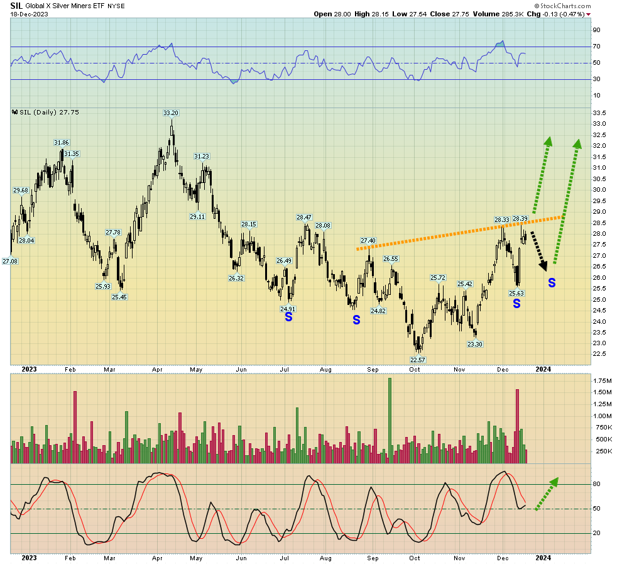622x564 pixels.
Task: Click the StockCharts.com label at top right
Action: pyautogui.click(x=562, y=6)
